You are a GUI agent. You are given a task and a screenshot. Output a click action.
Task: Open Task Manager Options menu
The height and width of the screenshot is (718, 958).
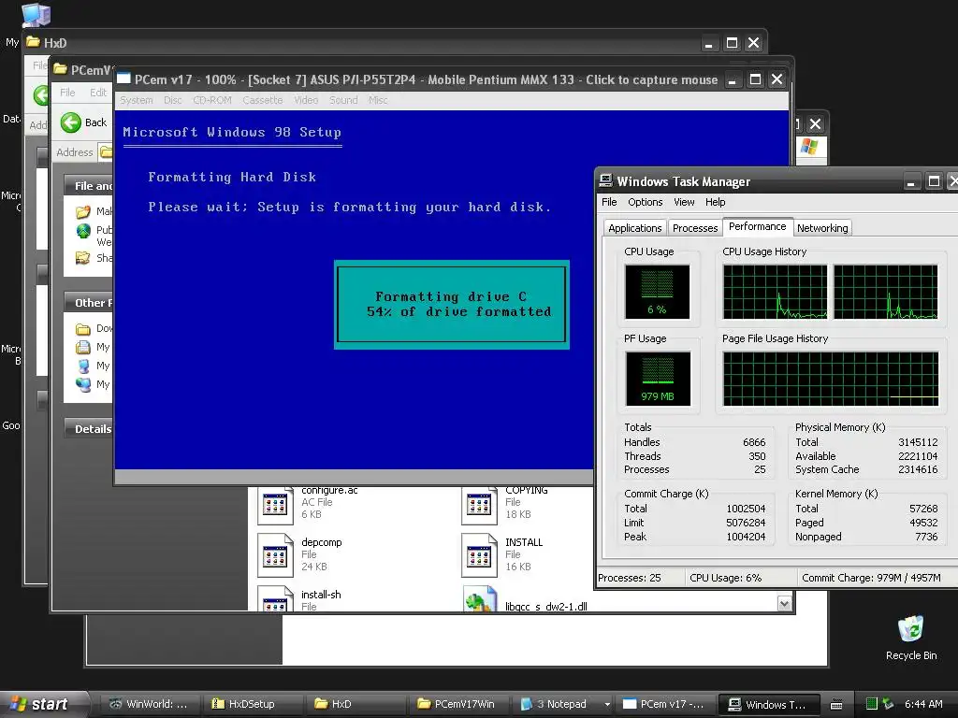coord(646,202)
